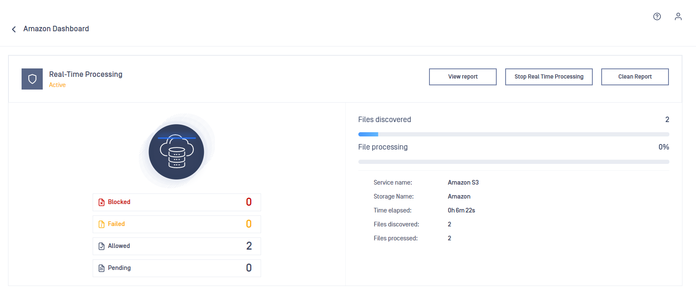Select the Pending results row
Viewport: 696px width, 294px height.
[x=177, y=268]
